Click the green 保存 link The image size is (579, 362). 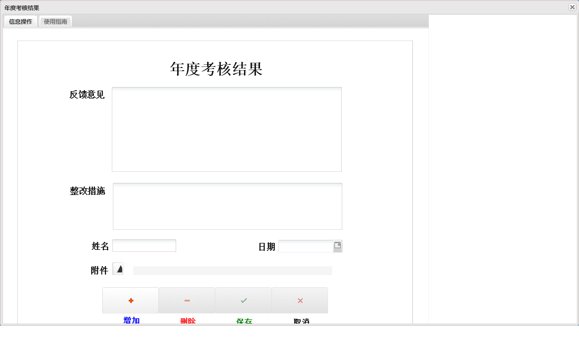(x=243, y=320)
